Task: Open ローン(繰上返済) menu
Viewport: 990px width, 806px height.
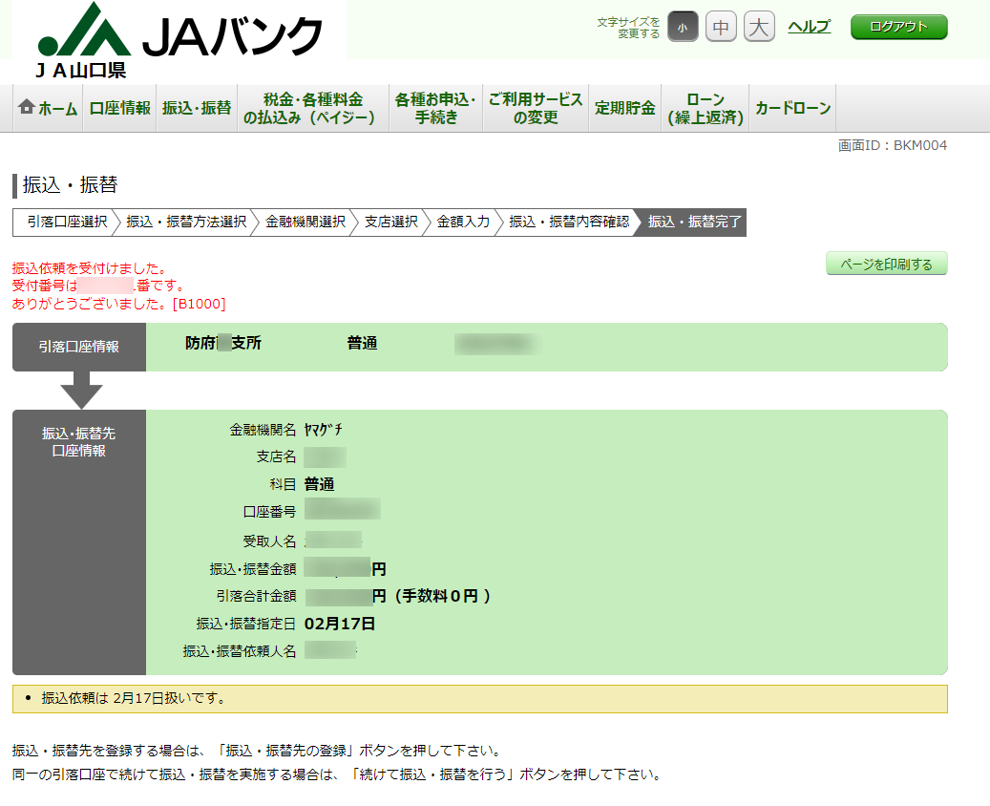Action: (x=706, y=108)
